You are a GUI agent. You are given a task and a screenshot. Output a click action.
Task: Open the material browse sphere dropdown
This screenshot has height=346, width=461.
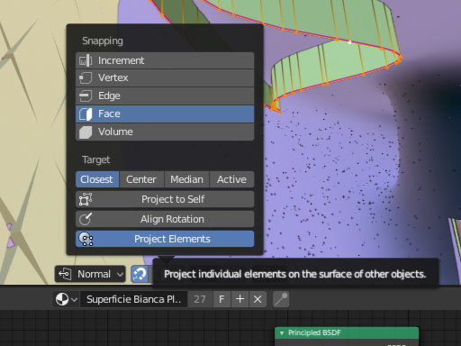tap(67, 299)
